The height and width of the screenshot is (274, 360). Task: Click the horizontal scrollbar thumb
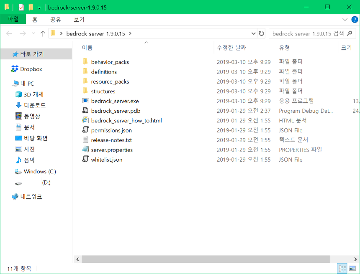click(206, 259)
